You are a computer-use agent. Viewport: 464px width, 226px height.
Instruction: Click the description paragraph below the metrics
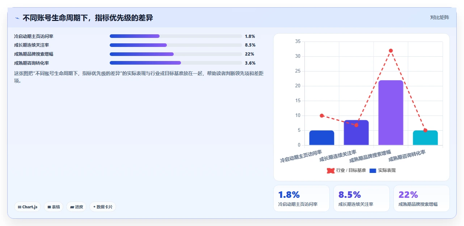139,77
